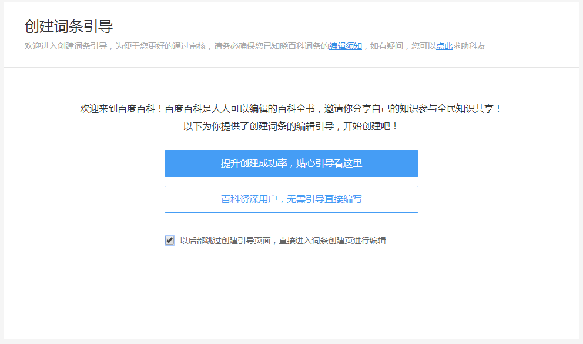
Task: Click the line starting 欢迎来到百度百科
Action: pyautogui.click(x=291, y=109)
